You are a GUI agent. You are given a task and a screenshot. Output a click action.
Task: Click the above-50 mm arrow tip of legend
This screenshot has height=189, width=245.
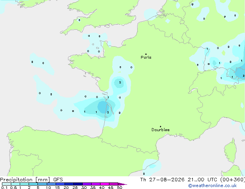point(122,184)
